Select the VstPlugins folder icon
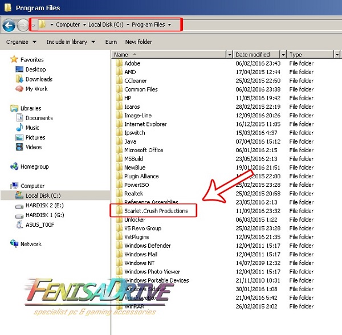The image size is (342, 335). [x=119, y=236]
